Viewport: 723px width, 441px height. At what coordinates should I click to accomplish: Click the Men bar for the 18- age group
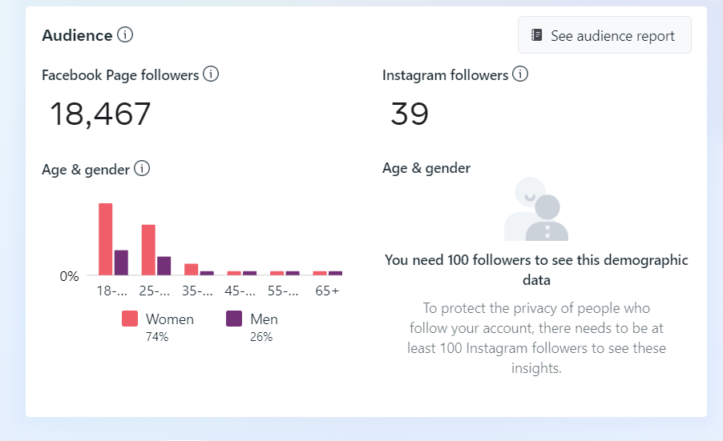tap(121, 263)
